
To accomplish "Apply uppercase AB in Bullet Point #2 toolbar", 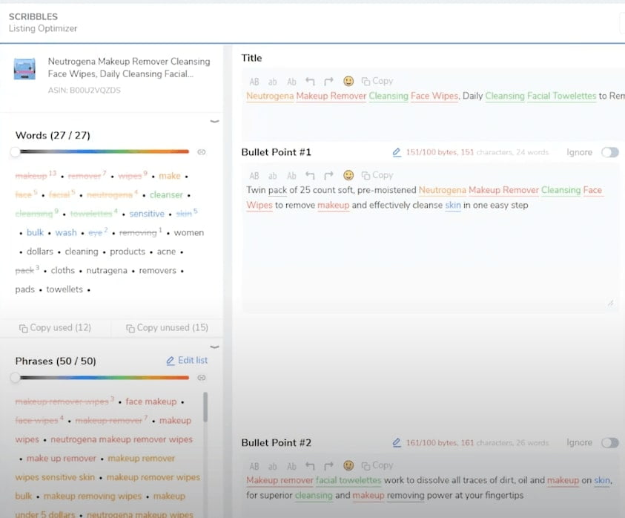I will pyautogui.click(x=254, y=467).
